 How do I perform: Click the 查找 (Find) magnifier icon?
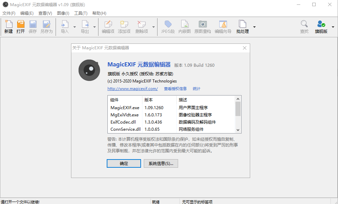pos(304,24)
